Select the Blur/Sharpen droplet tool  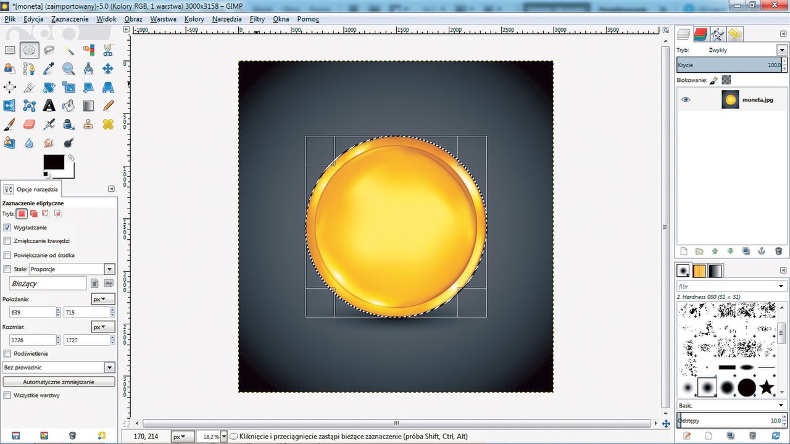click(29, 142)
